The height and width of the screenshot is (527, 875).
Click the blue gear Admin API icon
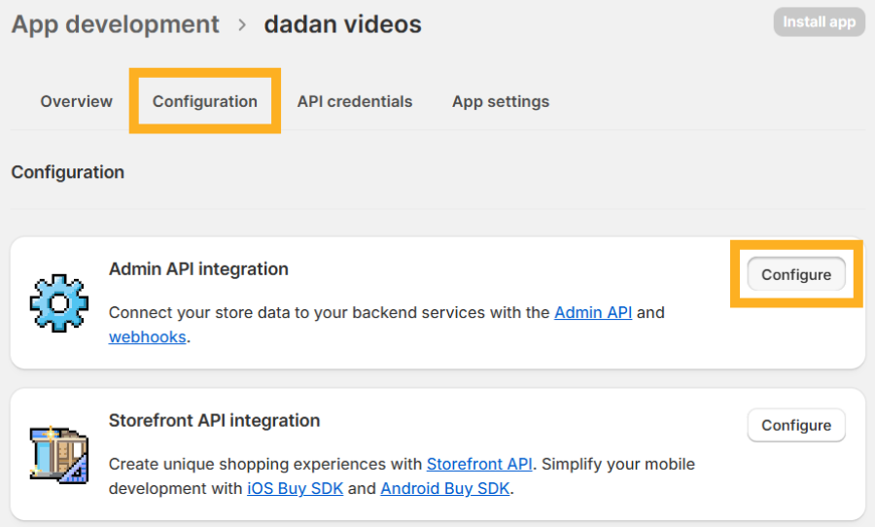coord(58,303)
